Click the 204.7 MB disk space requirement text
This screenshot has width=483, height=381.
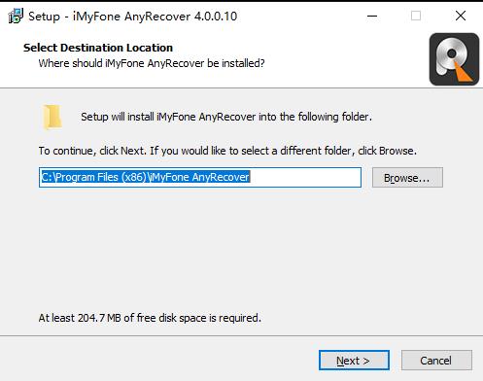(x=150, y=318)
